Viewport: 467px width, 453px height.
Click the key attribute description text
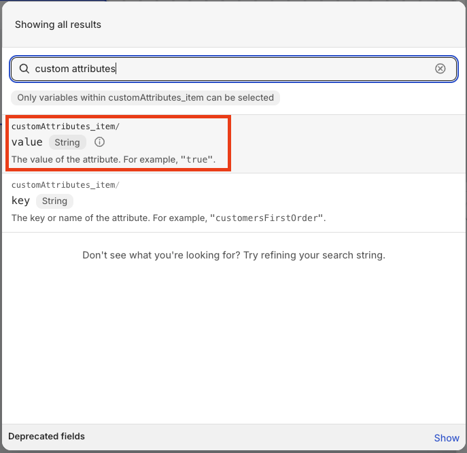109,218
